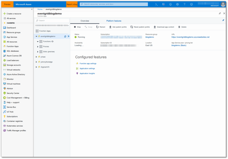228x159 pixels.
Task: Refresh the eventgridblogdemo tree node
Action: point(65,36)
